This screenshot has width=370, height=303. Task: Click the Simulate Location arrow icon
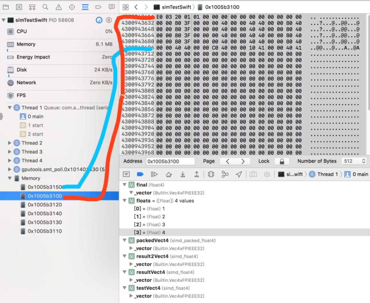click(x=239, y=174)
